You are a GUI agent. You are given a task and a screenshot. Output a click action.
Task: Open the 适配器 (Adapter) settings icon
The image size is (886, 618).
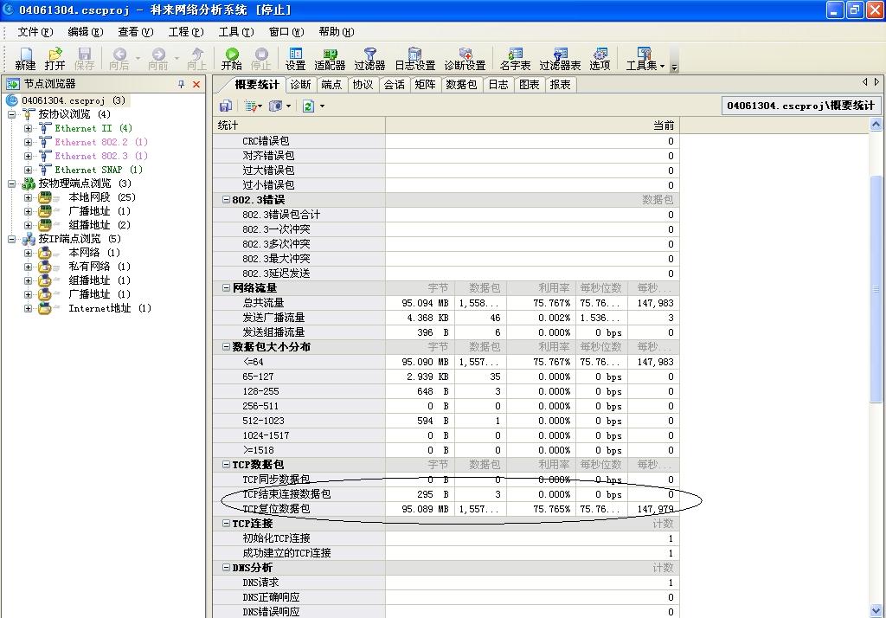[x=330, y=55]
